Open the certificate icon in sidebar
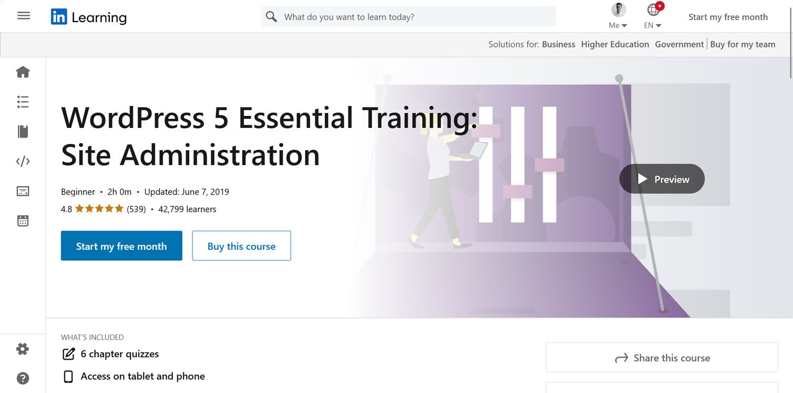 pyautogui.click(x=23, y=191)
